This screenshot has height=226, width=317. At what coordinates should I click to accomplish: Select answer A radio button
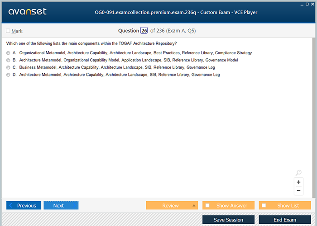point(8,53)
